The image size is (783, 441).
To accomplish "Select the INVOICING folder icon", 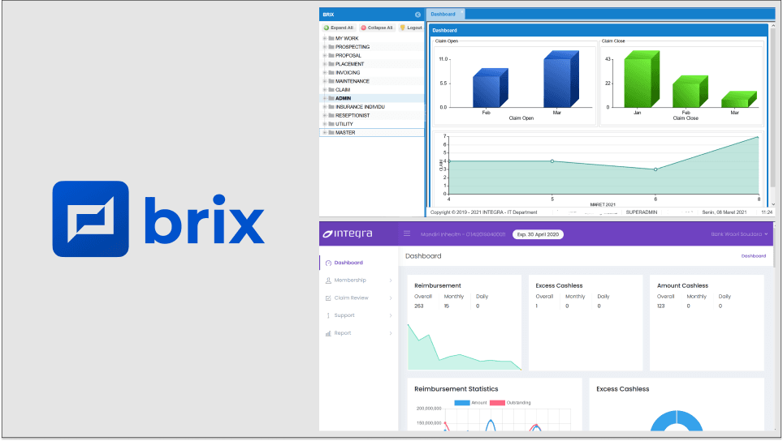I will click(x=331, y=72).
